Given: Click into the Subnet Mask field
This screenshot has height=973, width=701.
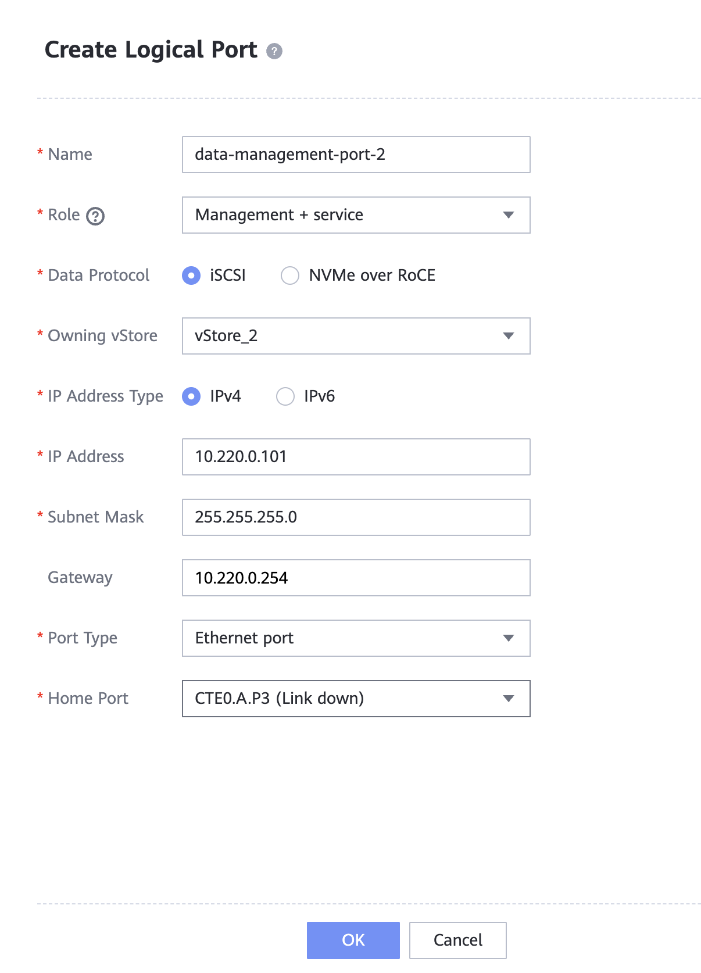Looking at the screenshot, I should coord(356,517).
